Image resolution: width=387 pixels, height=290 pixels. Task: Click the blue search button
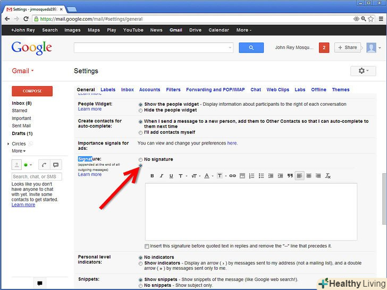click(251, 48)
